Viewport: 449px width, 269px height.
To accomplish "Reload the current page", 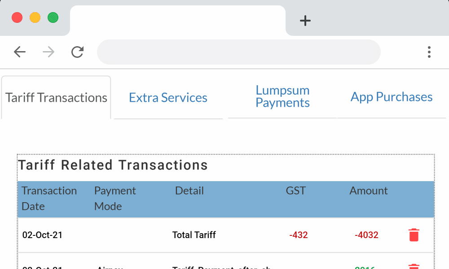I will tap(77, 52).
